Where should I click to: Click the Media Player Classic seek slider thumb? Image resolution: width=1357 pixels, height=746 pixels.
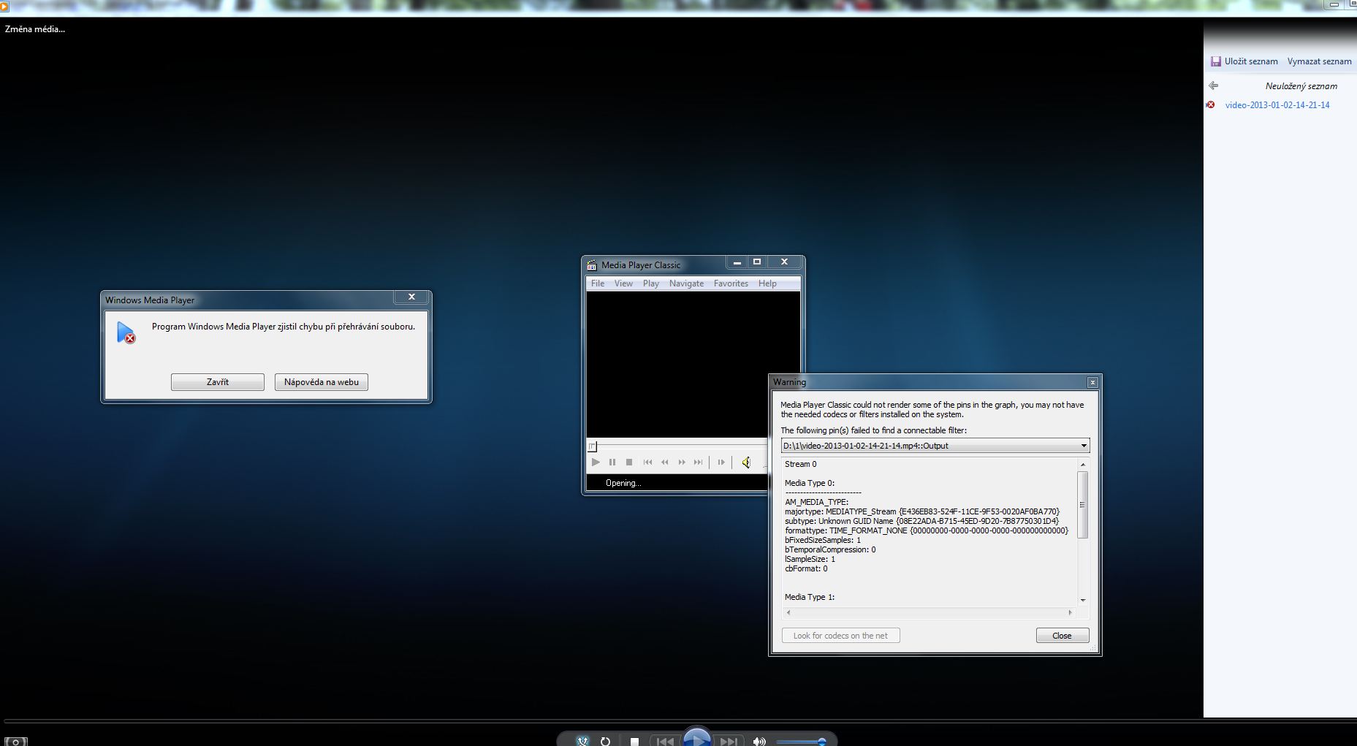[x=593, y=446]
